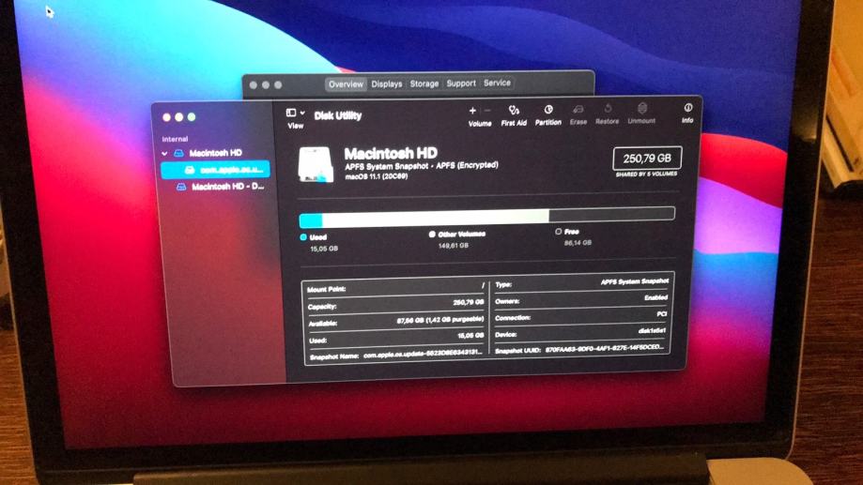Click the Mount Point row
This screenshot has height=485, width=863.
pos(395,288)
